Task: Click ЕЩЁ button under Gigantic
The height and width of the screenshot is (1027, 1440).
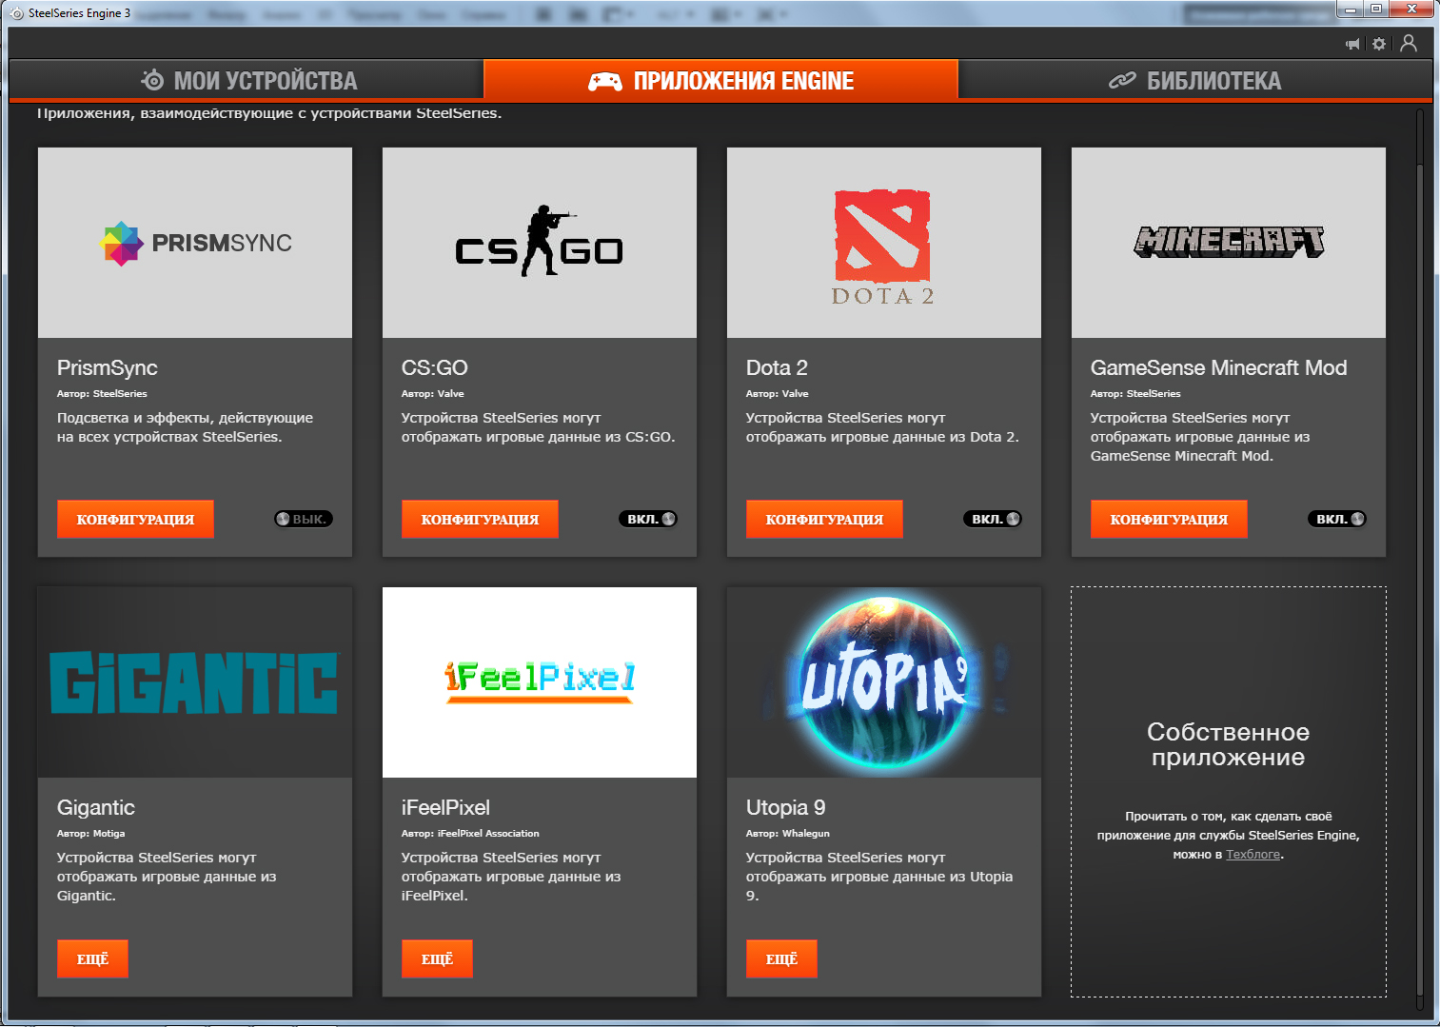Action: click(x=92, y=958)
